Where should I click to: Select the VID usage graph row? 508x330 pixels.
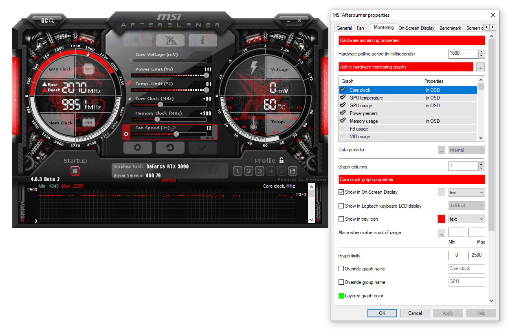(408, 137)
